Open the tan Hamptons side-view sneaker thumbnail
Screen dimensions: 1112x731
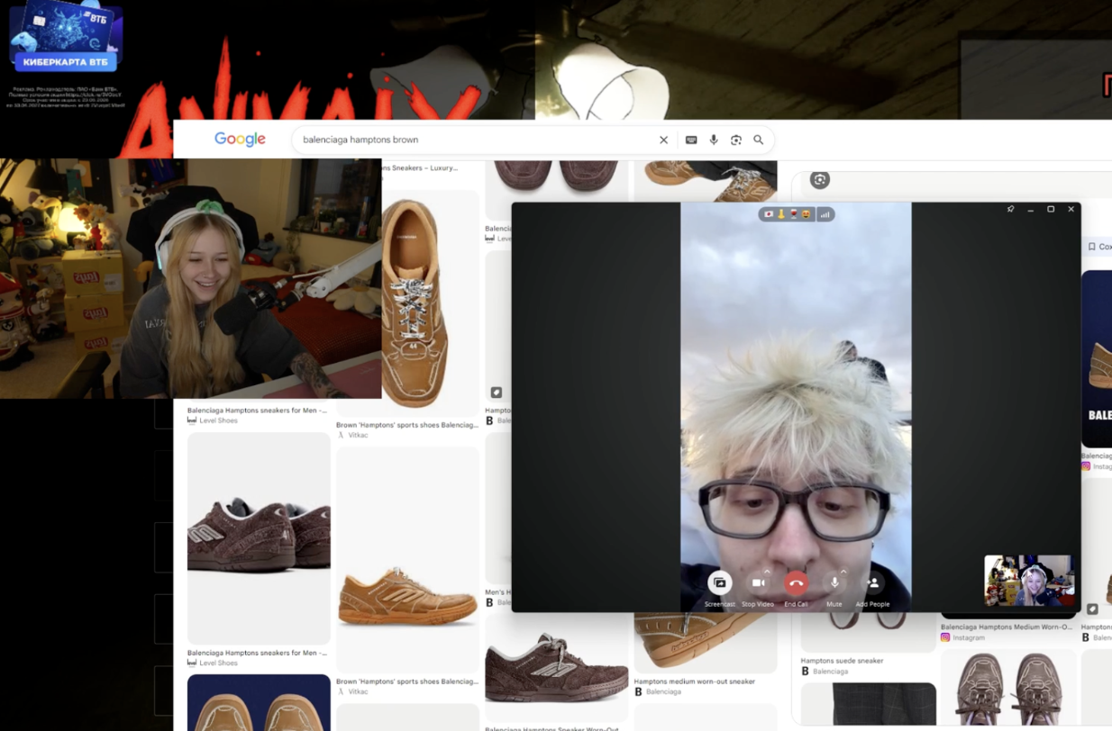pyautogui.click(x=407, y=594)
